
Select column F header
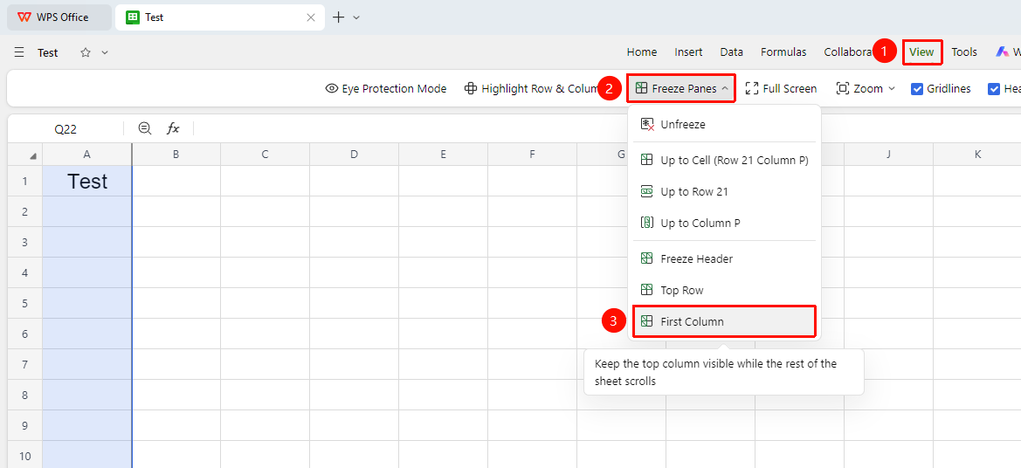pyautogui.click(x=533, y=155)
